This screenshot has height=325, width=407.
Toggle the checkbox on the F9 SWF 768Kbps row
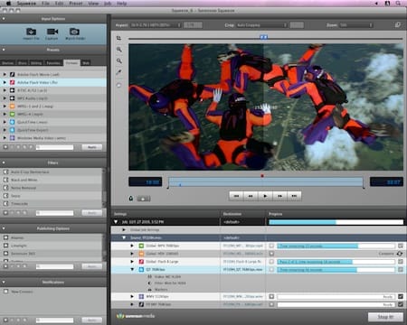(x=401, y=304)
